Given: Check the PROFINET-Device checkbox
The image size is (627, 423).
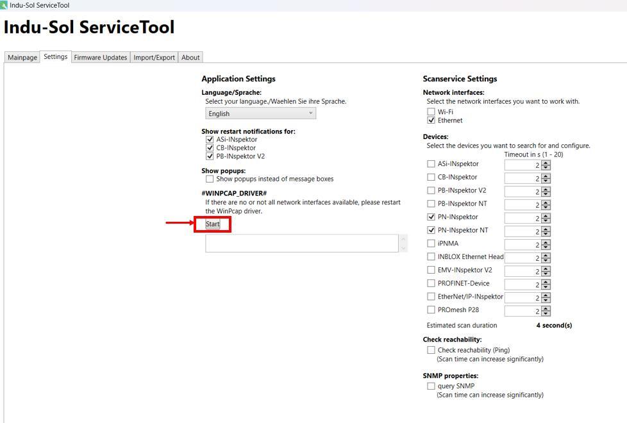Looking at the screenshot, I should point(431,283).
